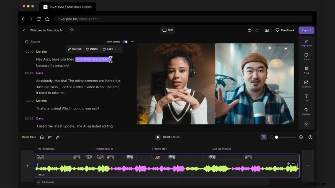Click the Roni's track label
Screen dimensions: 335x188
pos(29,137)
